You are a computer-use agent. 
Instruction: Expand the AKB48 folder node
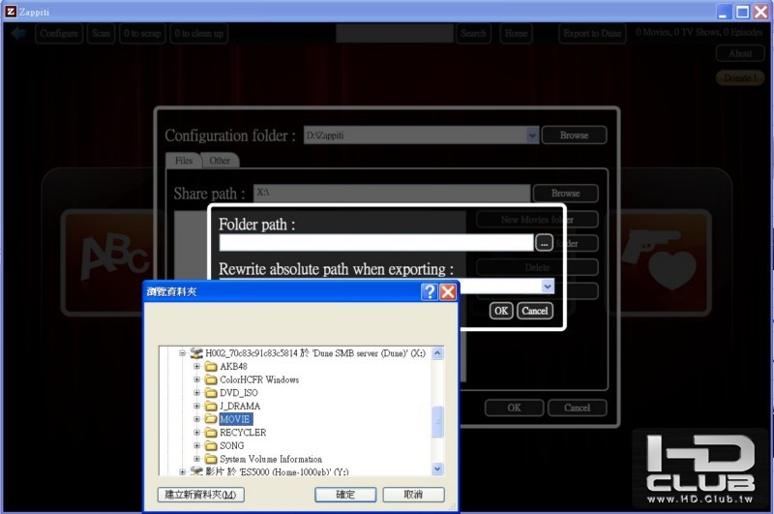(x=197, y=366)
